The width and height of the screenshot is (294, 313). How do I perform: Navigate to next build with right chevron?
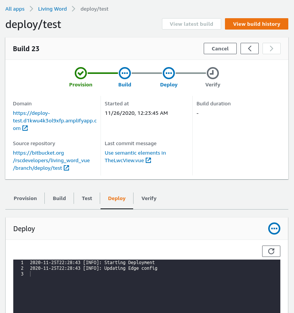[271, 49]
